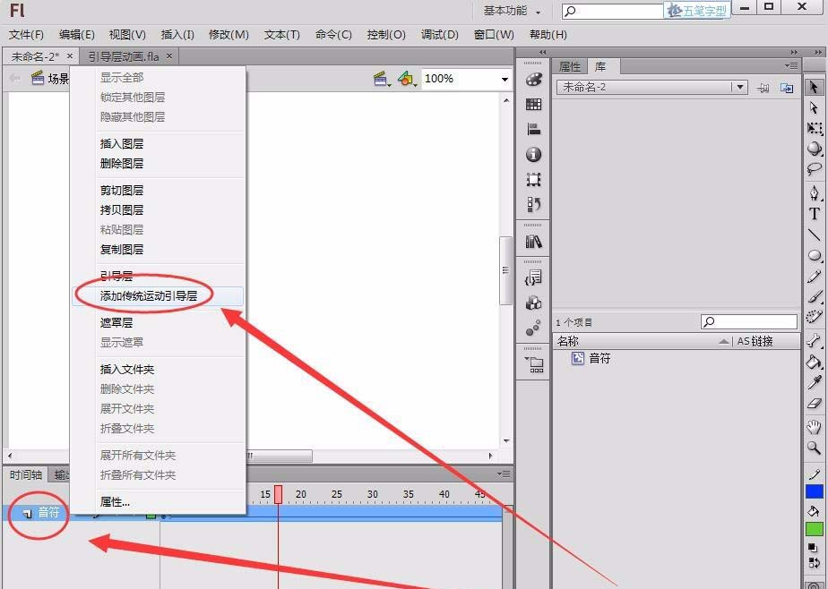The width and height of the screenshot is (828, 589).
Task: Select the Eyedropper tool
Action: coord(814,382)
